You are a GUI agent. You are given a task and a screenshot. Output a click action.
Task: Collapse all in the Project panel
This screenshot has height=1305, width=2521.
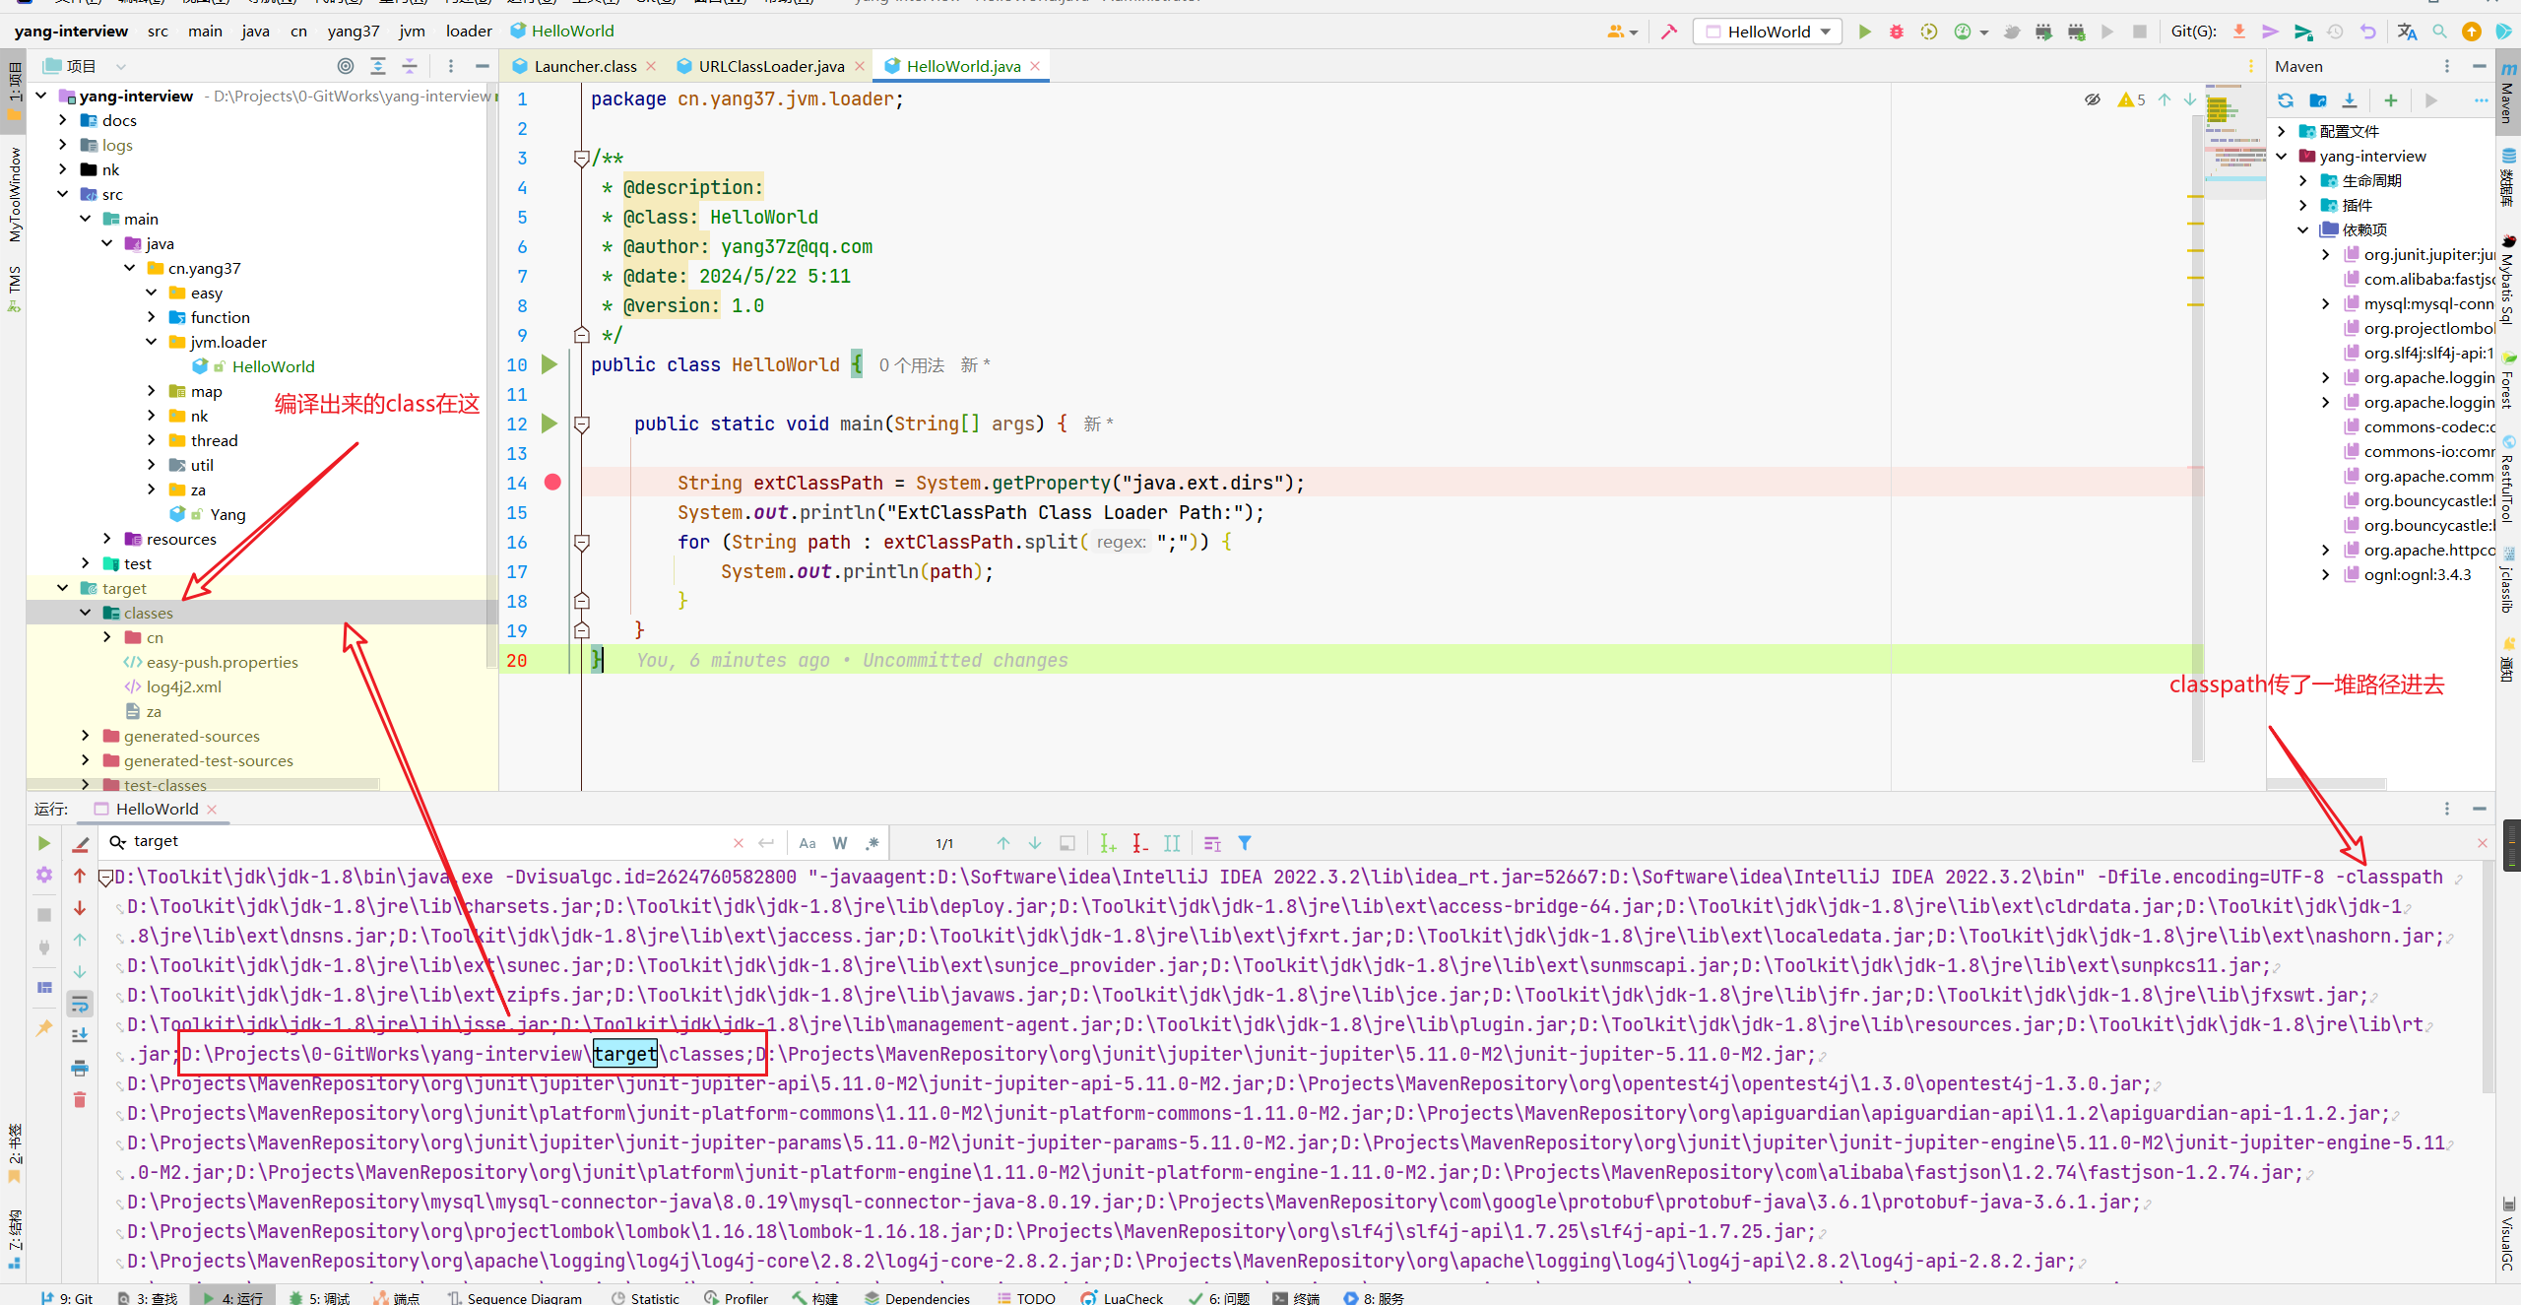pos(410,66)
